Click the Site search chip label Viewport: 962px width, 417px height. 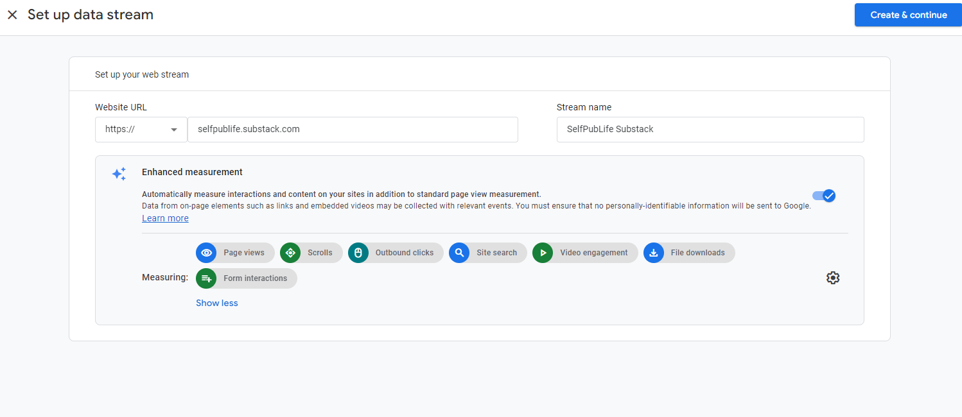[x=496, y=253]
